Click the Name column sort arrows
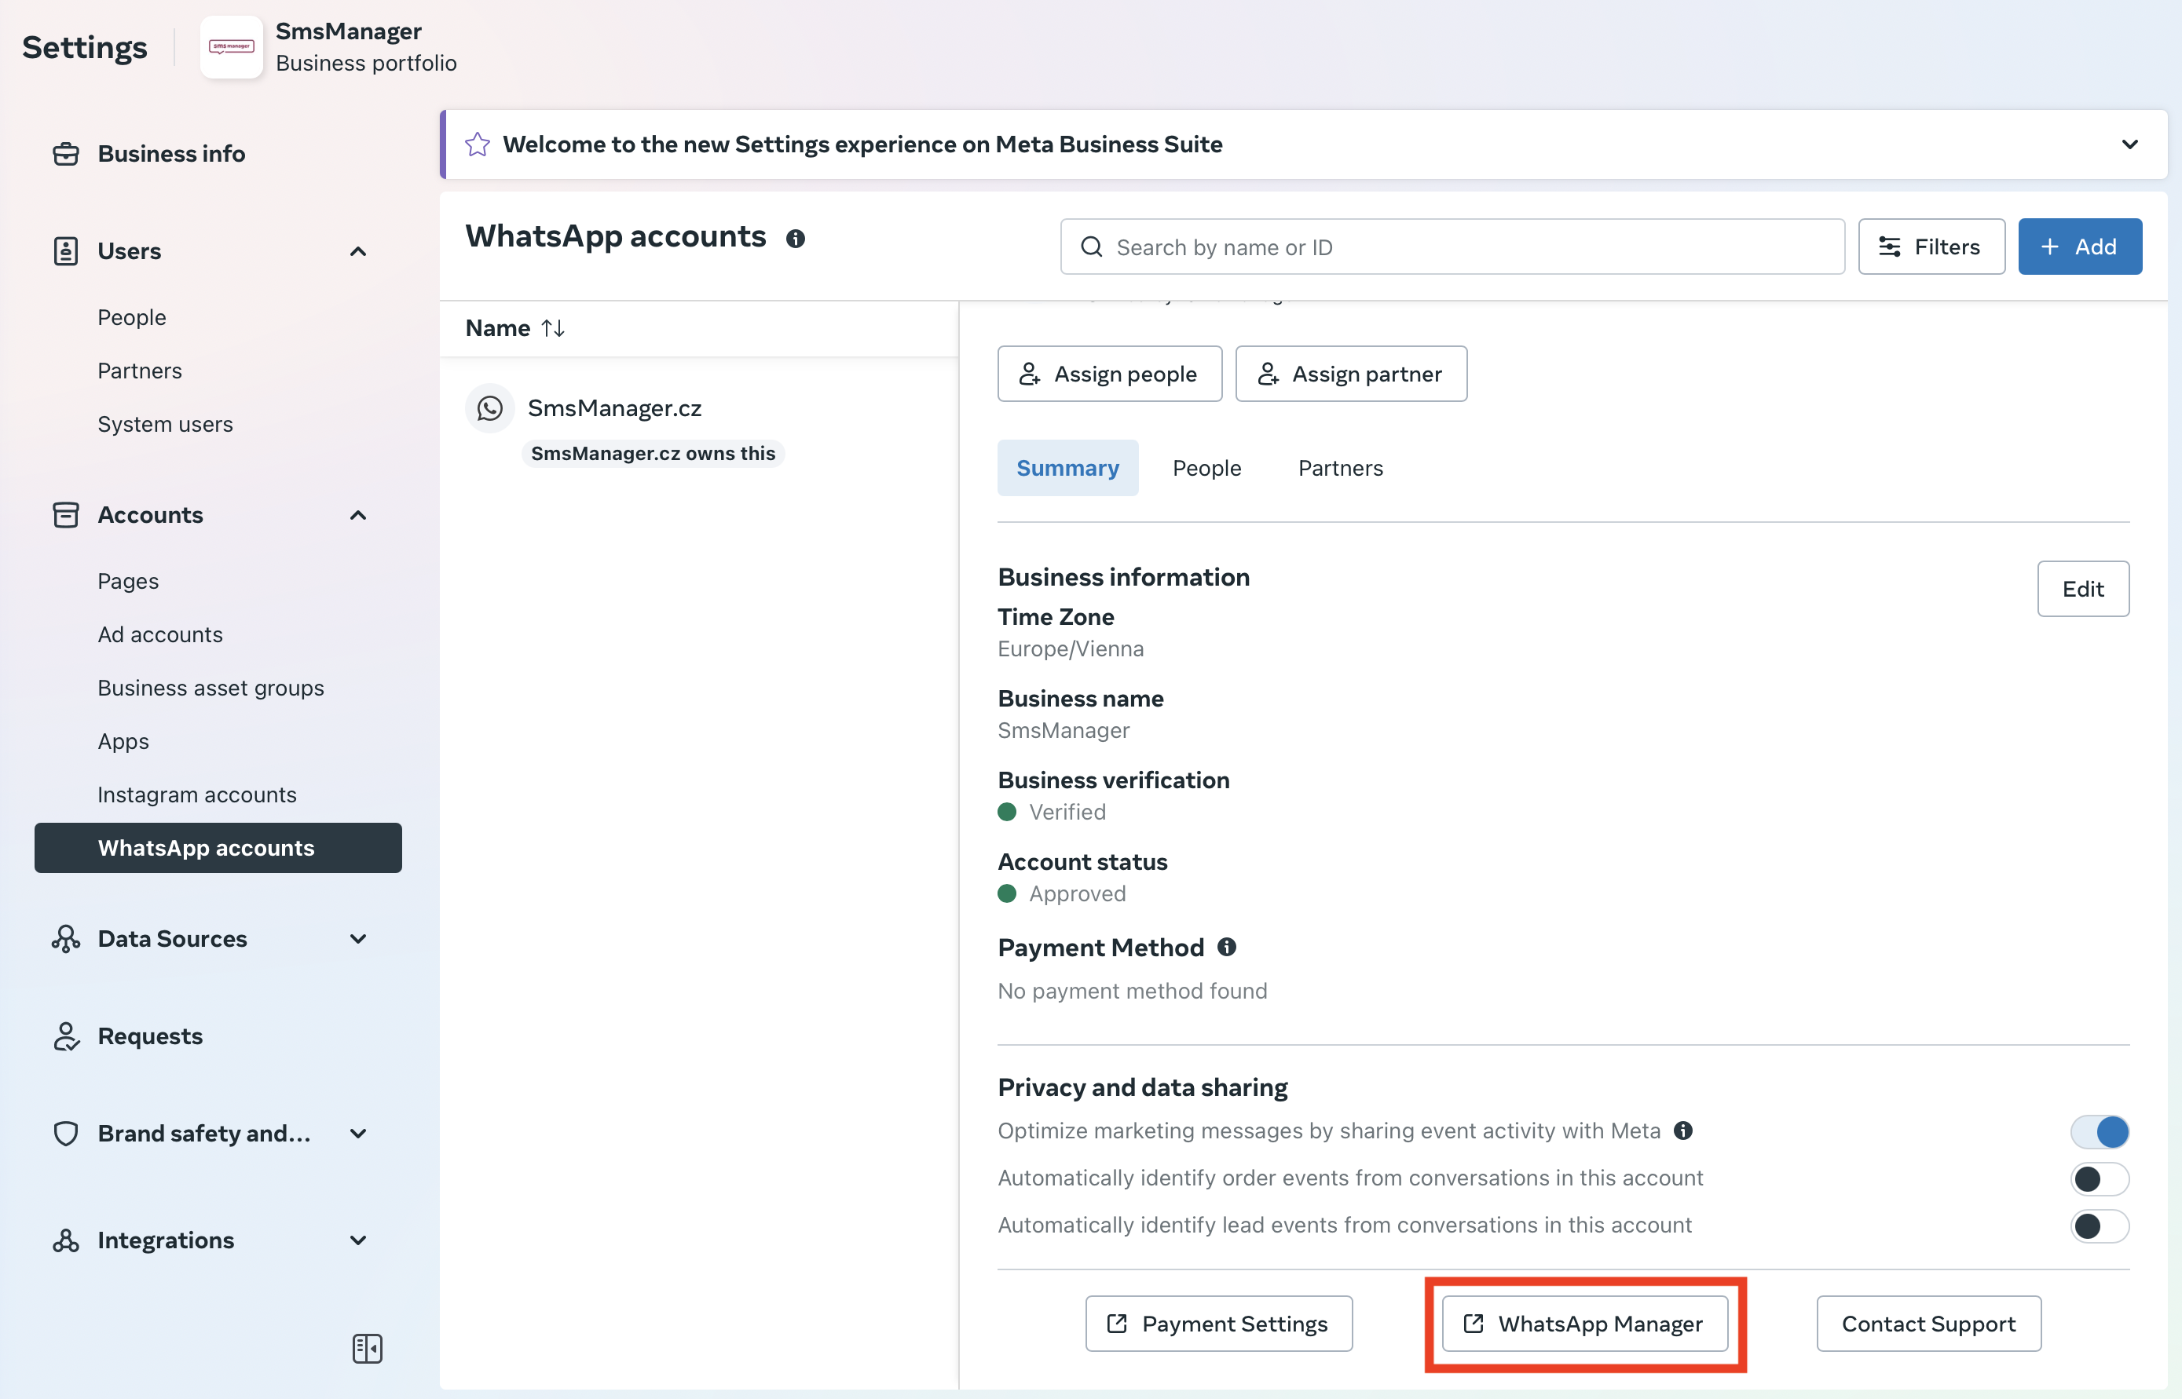The width and height of the screenshot is (2182, 1399). 552,328
